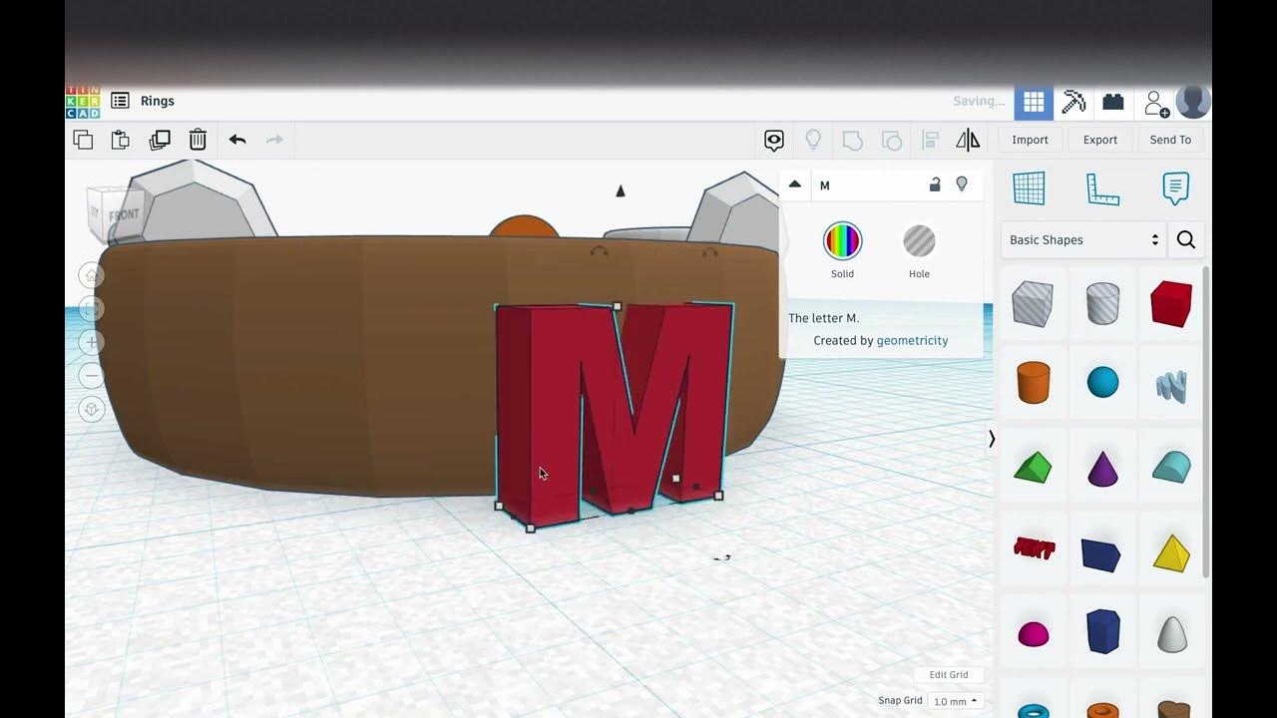
Task: Pick the striped Box hole shape
Action: pos(1033,303)
